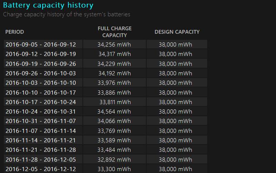This screenshot has width=276, height=173.
Task: Select period 2016-10-24 - 2016-10-31
Action: click(x=41, y=112)
